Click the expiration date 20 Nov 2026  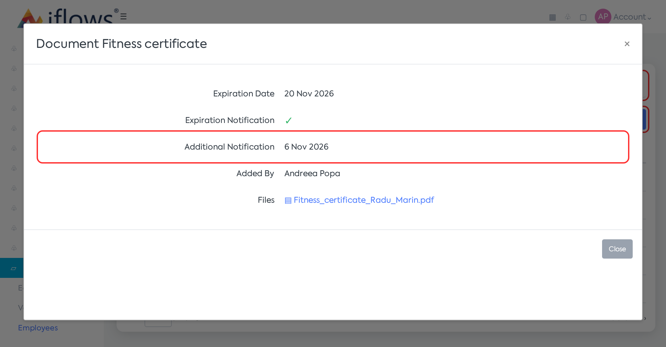click(309, 94)
